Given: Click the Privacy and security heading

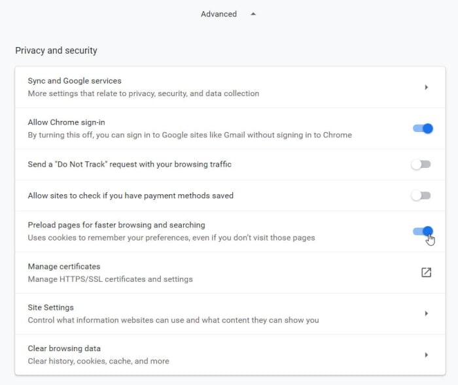Looking at the screenshot, I should pyautogui.click(x=56, y=50).
